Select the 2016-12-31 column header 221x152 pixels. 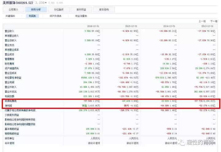click(x=93, y=26)
